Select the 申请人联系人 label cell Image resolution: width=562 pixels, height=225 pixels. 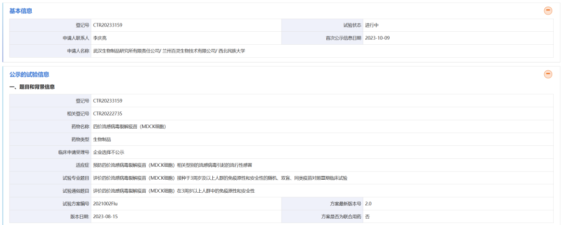coord(50,38)
